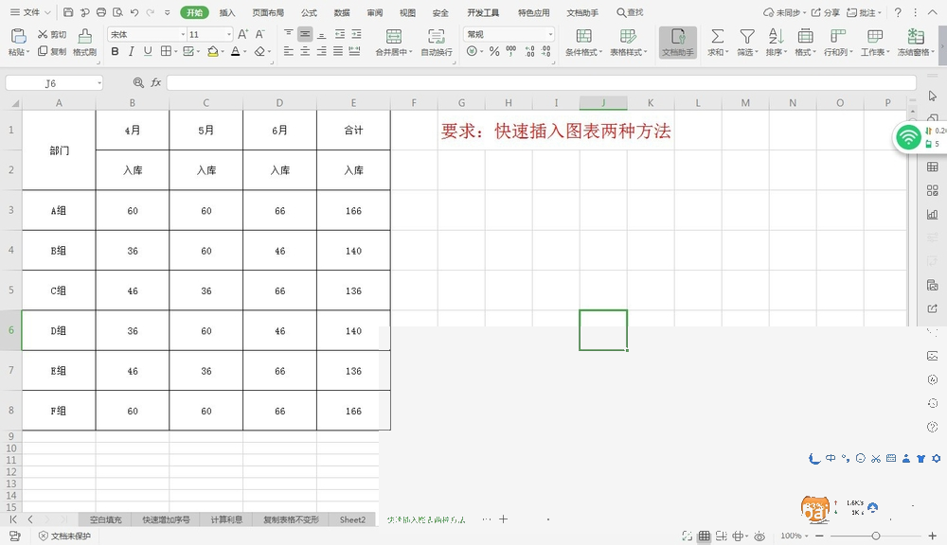Switch to reading mode eye icon in status bar
The height and width of the screenshot is (545, 947).
pos(759,536)
